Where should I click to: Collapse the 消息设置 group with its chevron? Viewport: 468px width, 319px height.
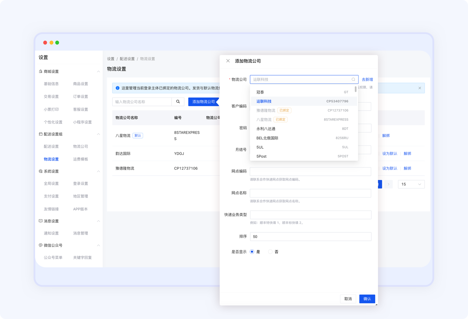point(98,221)
